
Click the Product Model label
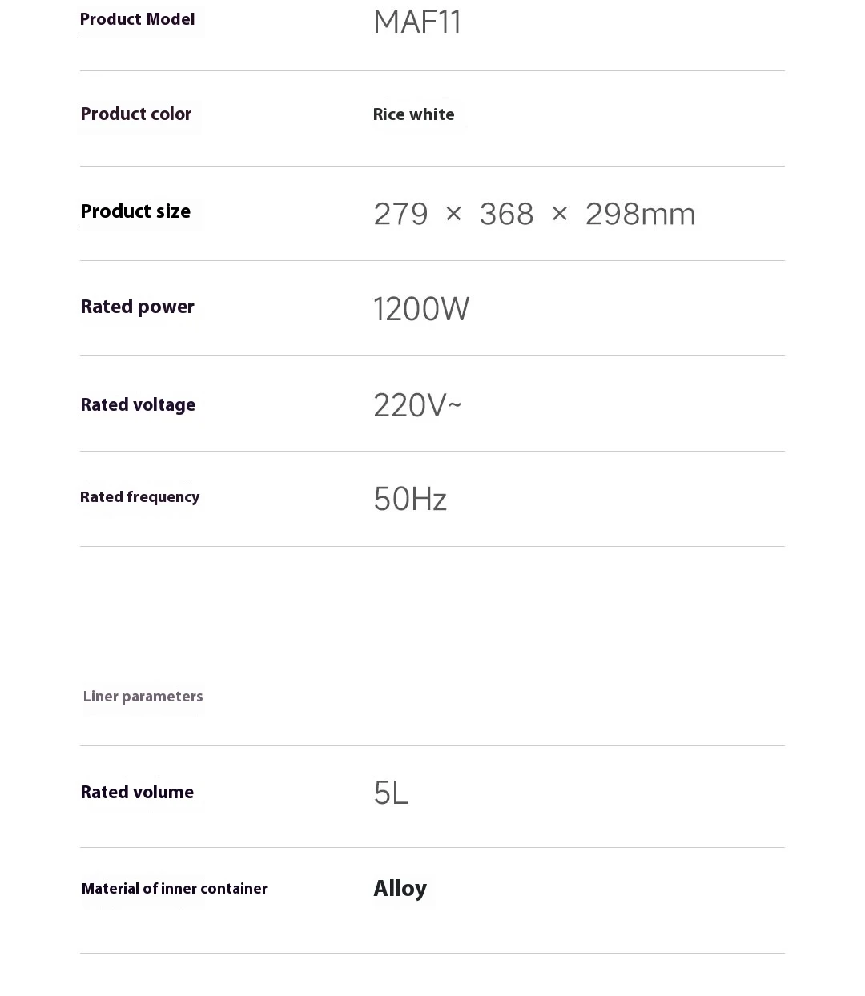137,20
